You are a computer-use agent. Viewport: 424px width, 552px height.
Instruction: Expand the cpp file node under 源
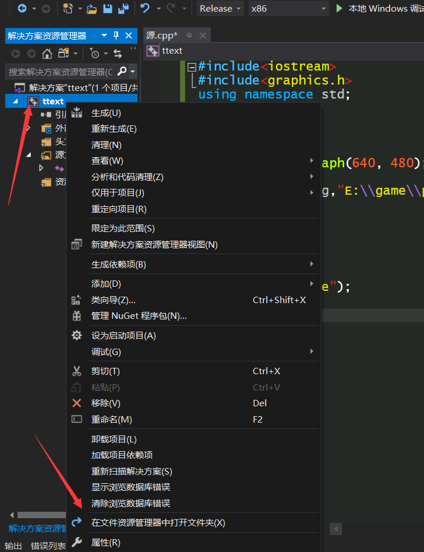coord(41,168)
